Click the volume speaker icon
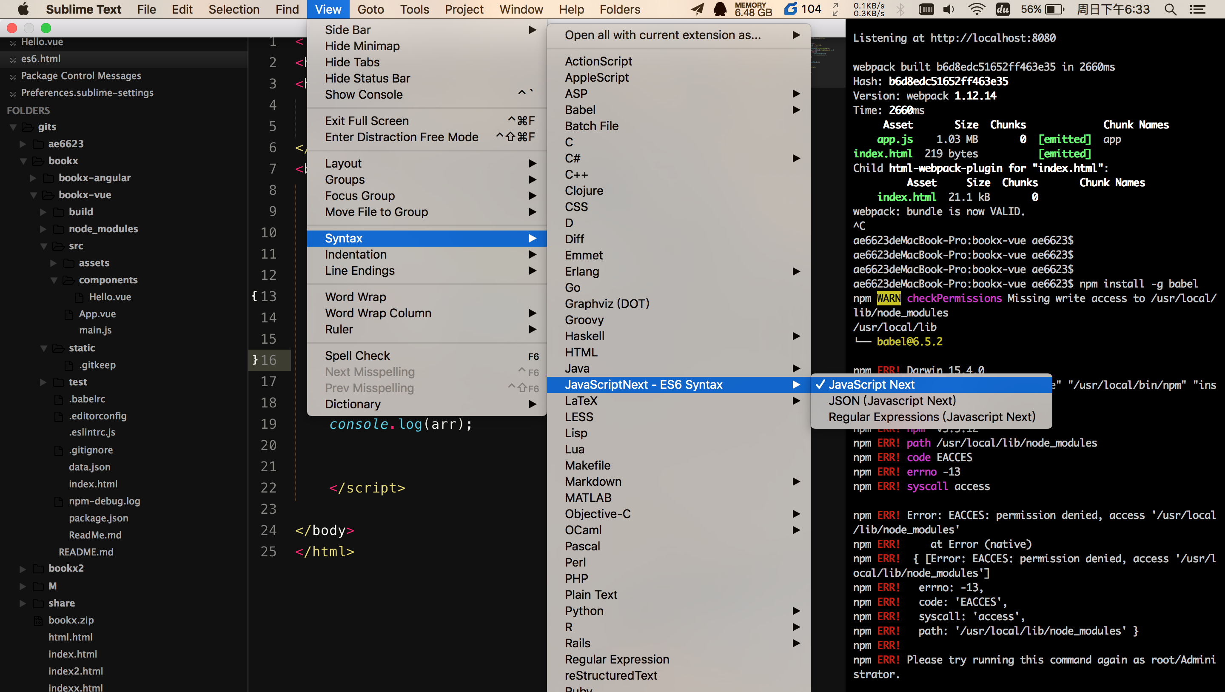 pos(949,9)
